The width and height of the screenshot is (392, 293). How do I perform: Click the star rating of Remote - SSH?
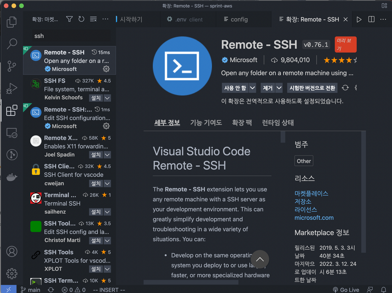point(340,60)
